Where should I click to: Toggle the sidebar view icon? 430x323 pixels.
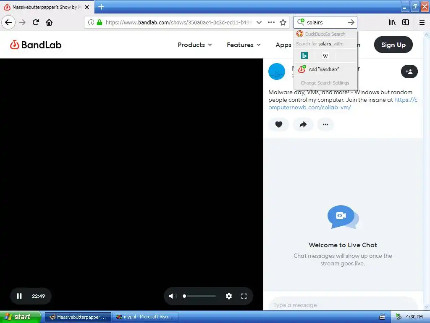(406, 22)
